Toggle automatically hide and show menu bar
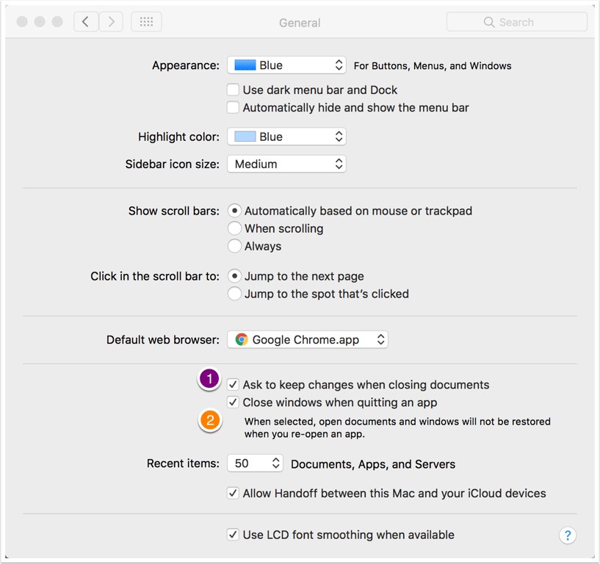This screenshot has width=600, height=564. 233,108
